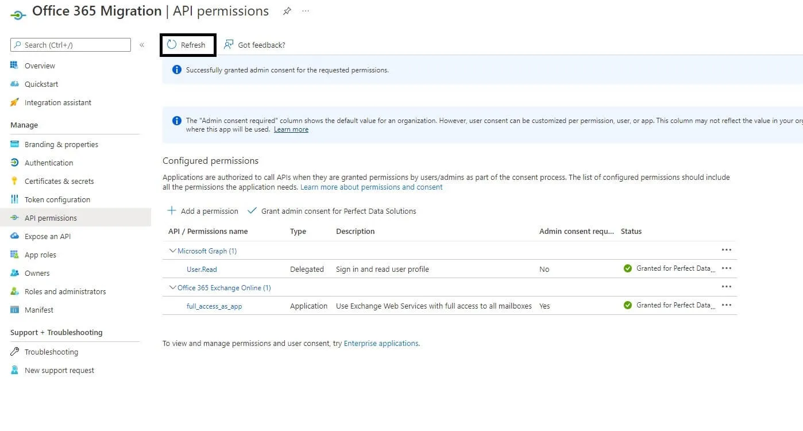Click the Use Exchange Web Services description
The height and width of the screenshot is (431, 803).
pyautogui.click(x=434, y=306)
